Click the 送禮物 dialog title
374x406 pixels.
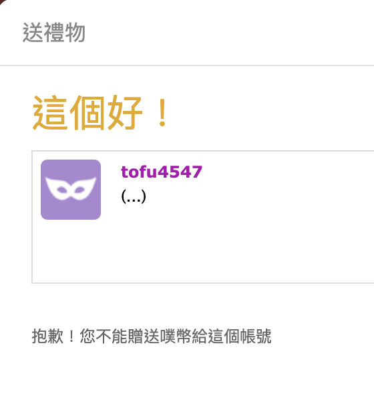tap(54, 32)
